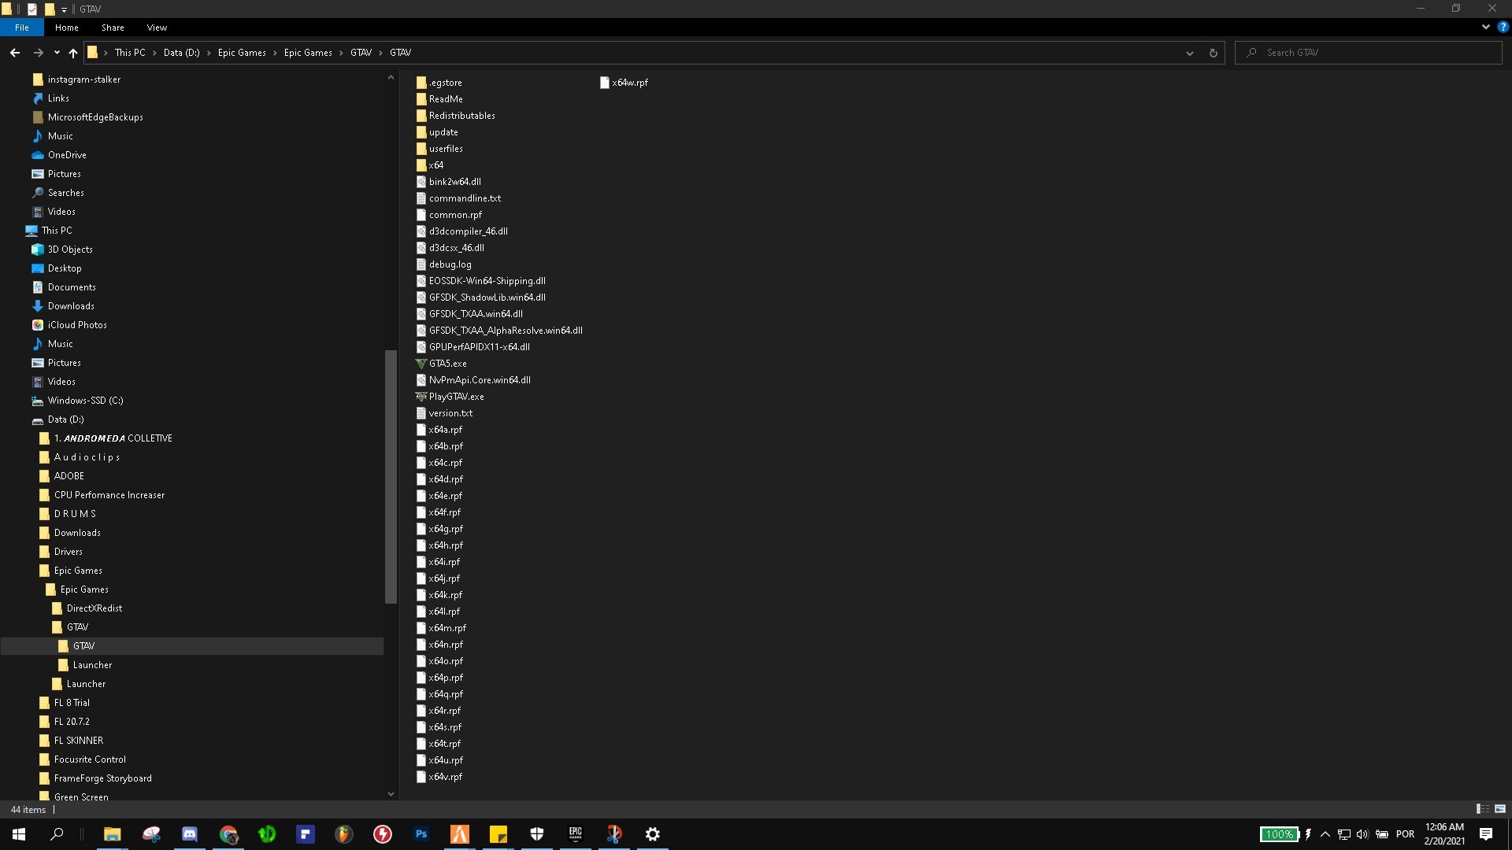The width and height of the screenshot is (1512, 850).
Task: Open the notification center icon
Action: pyautogui.click(x=1486, y=834)
